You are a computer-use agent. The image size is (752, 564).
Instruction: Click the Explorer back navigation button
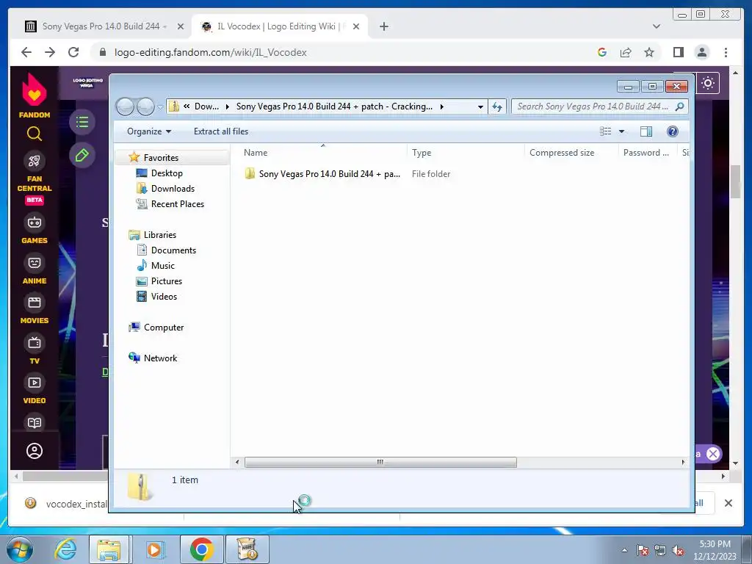tap(125, 106)
